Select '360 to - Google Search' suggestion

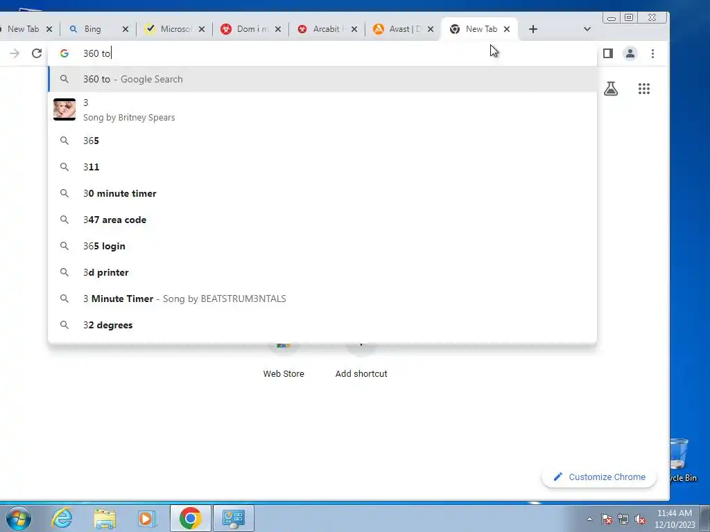tap(322, 79)
